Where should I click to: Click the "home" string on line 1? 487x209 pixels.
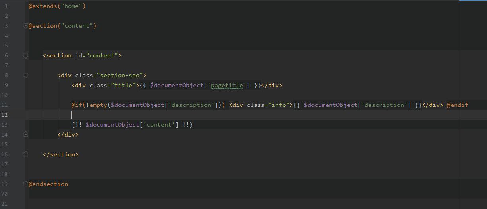tap(71, 6)
